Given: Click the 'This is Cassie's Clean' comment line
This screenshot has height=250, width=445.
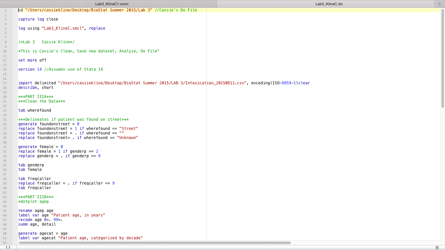Looking at the screenshot, I should 89,51.
